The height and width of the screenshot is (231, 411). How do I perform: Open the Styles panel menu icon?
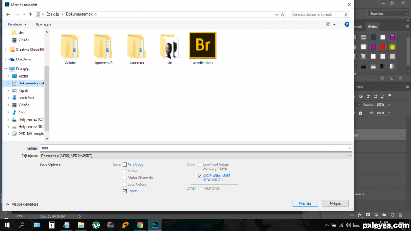pos(407,27)
